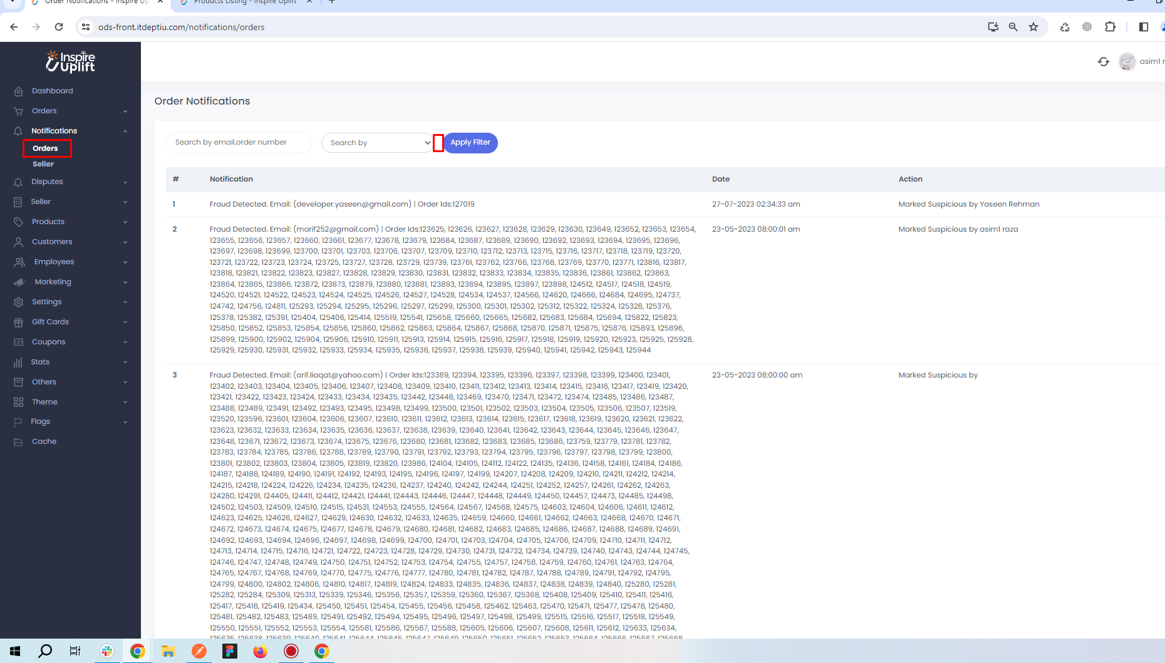This screenshot has width=1165, height=663.
Task: Click the email search input field
Action: point(239,142)
